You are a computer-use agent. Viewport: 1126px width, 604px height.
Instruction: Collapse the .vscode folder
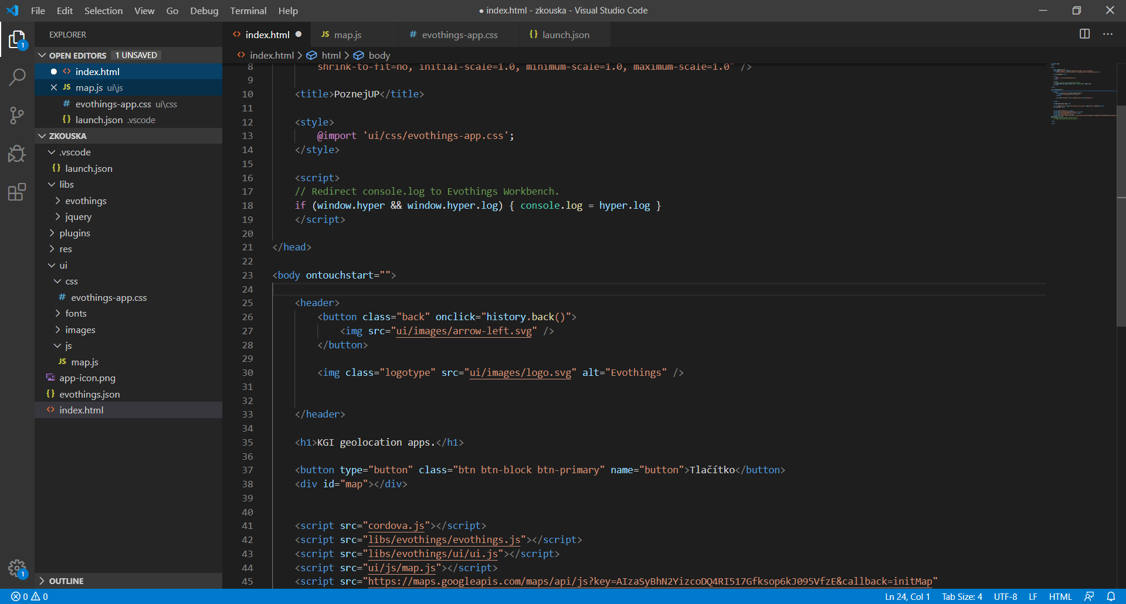pyautogui.click(x=52, y=152)
